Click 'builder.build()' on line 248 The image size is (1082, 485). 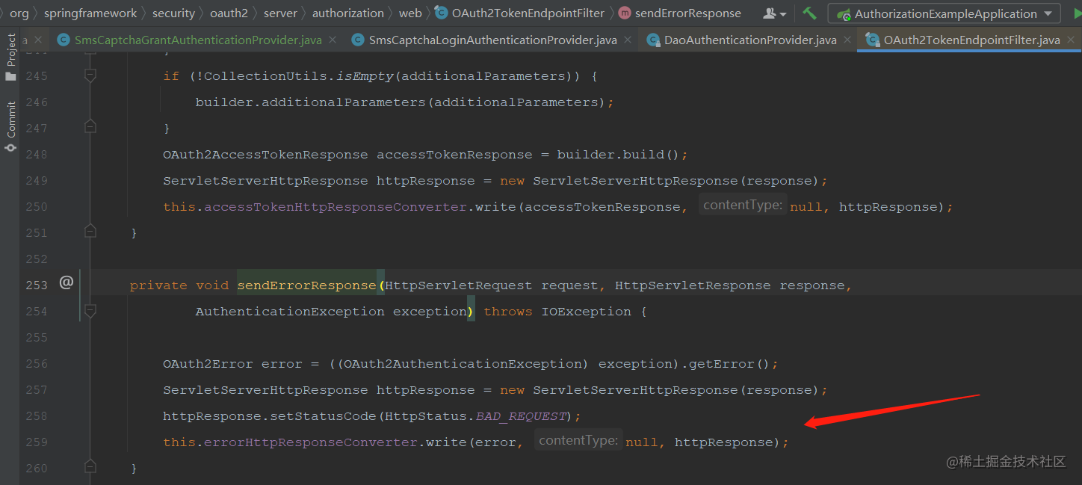[618, 155]
